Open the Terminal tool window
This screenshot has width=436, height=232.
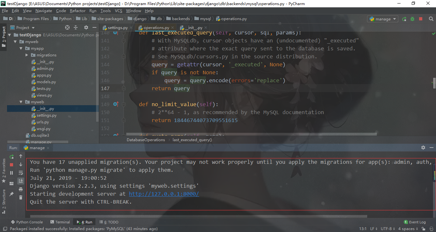click(60, 222)
